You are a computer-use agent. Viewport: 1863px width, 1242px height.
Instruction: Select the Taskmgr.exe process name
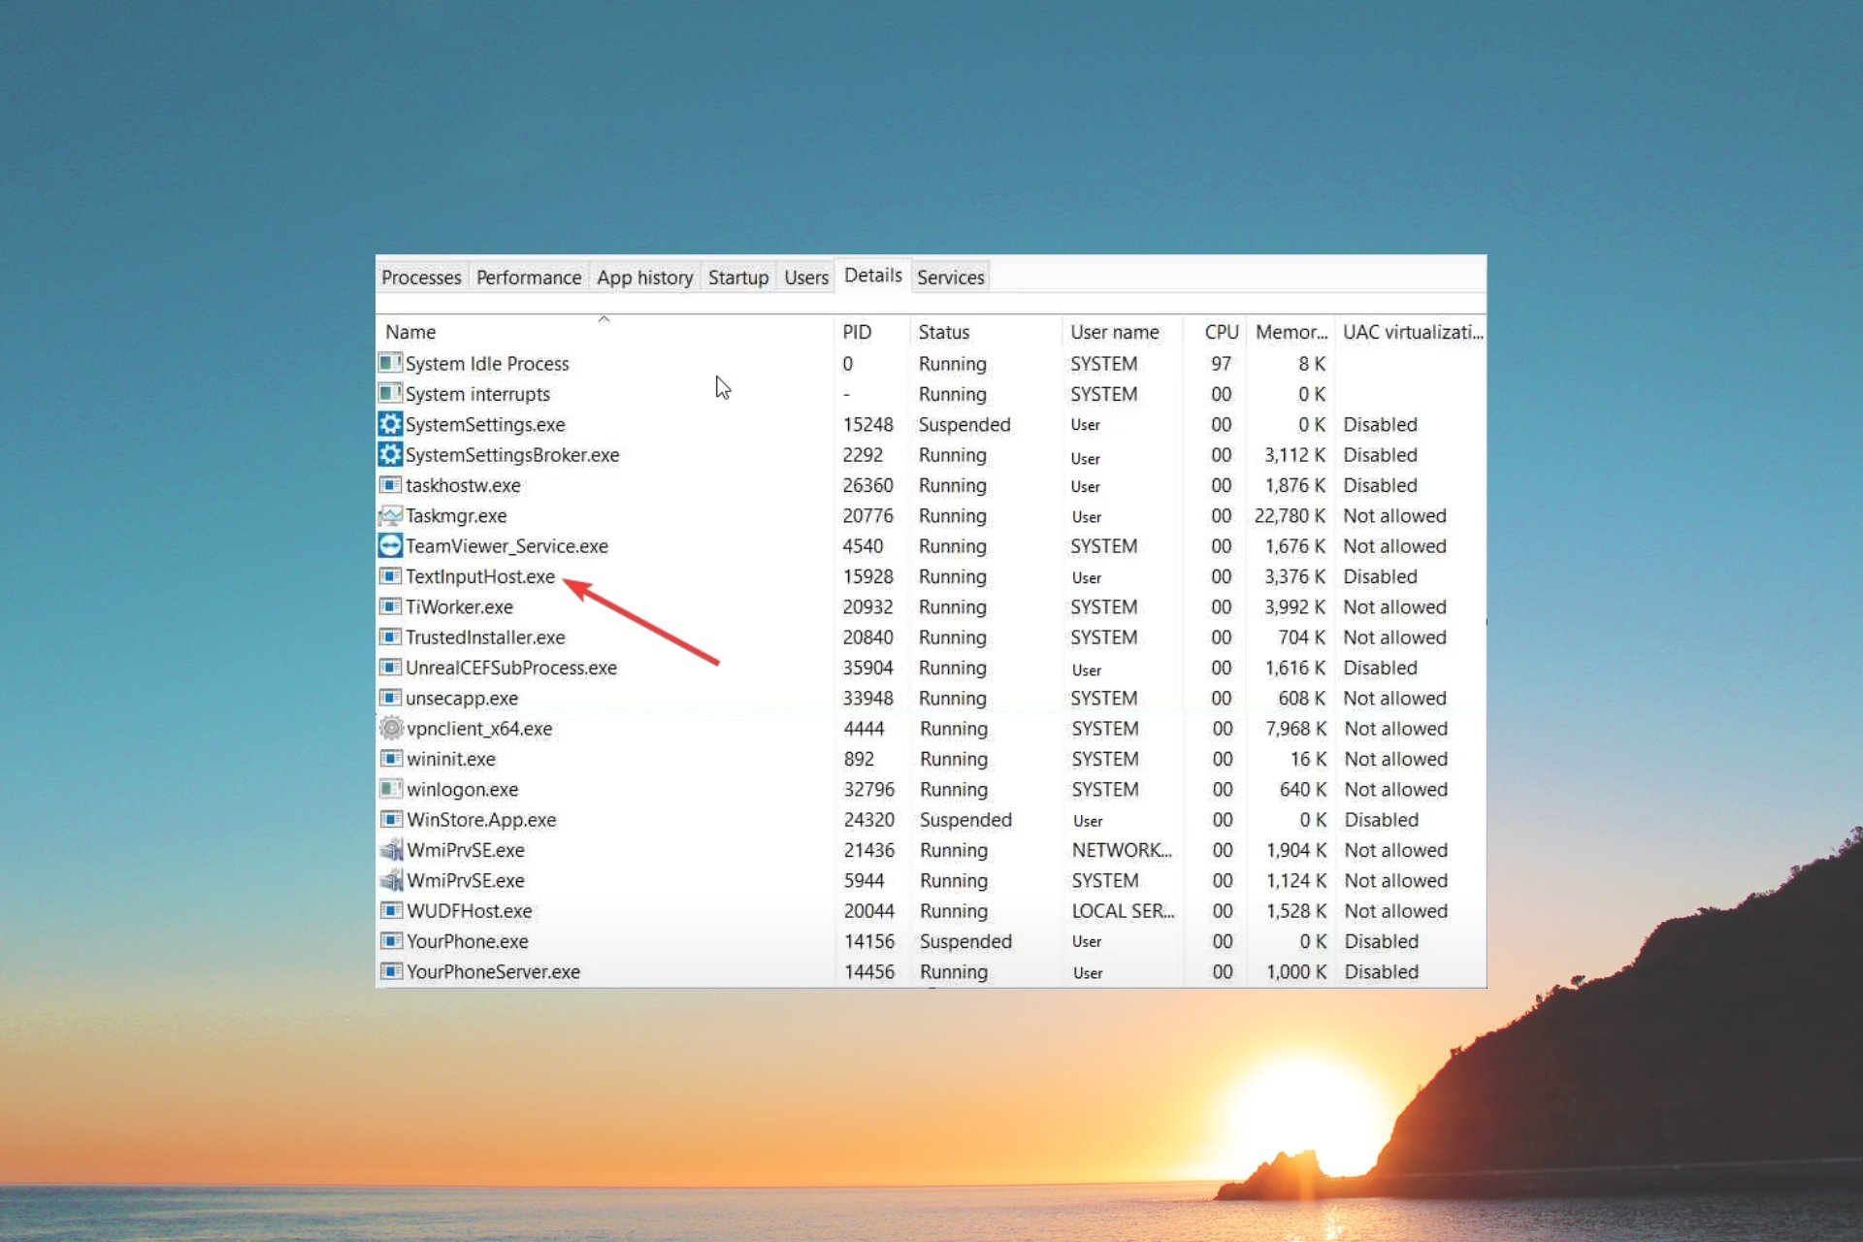coord(456,516)
